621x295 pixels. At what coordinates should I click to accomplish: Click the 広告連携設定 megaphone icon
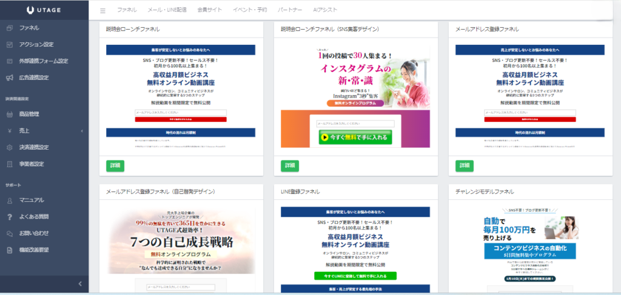click(x=9, y=78)
